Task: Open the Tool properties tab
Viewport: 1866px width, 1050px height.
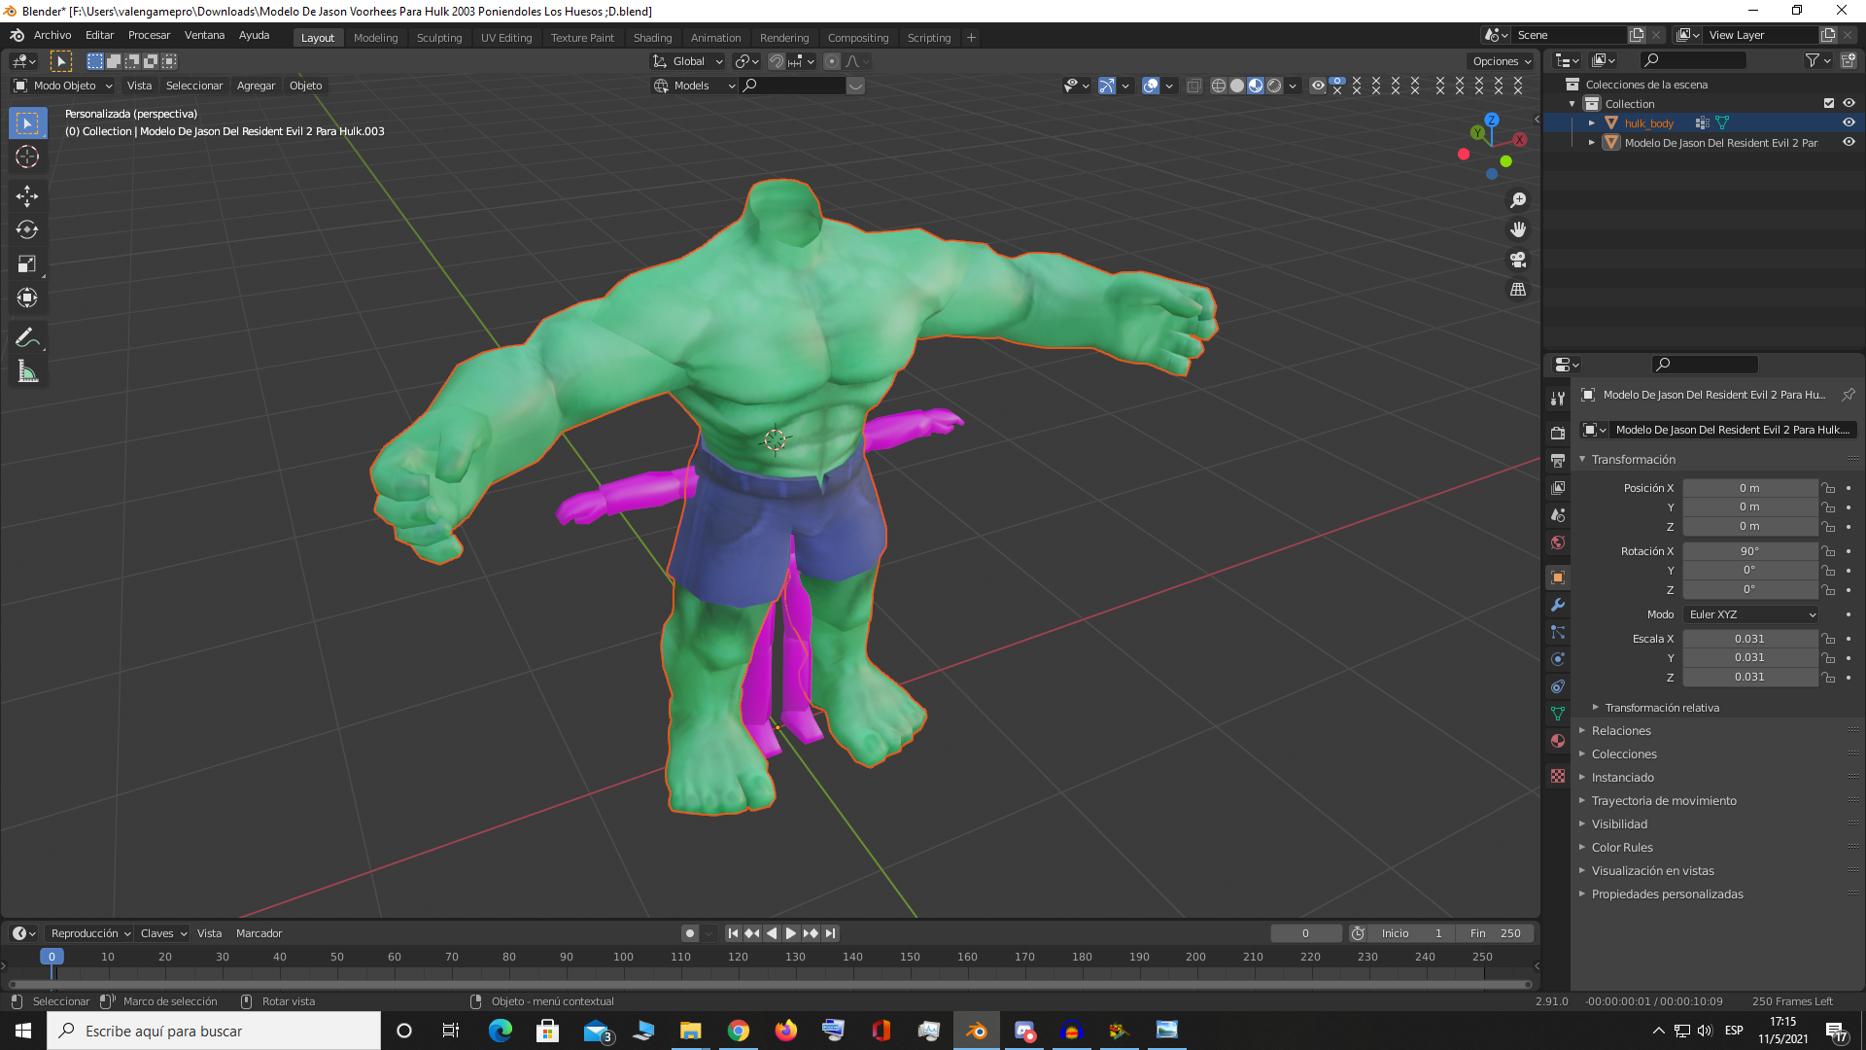Action: point(1558,398)
